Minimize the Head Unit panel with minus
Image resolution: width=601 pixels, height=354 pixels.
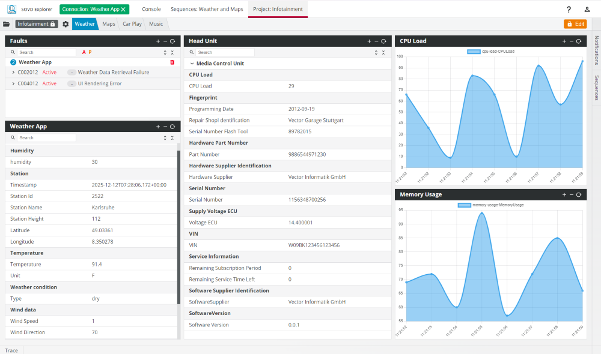tap(376, 41)
